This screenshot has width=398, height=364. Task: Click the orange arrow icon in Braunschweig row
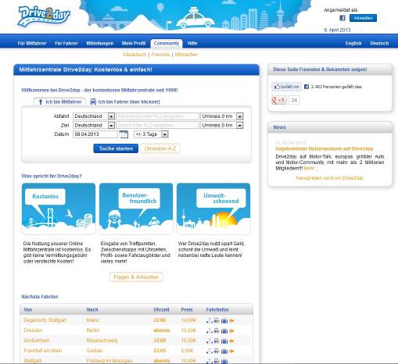click(231, 341)
